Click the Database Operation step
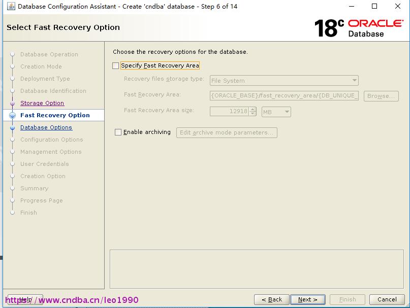The image size is (410, 308). point(49,54)
